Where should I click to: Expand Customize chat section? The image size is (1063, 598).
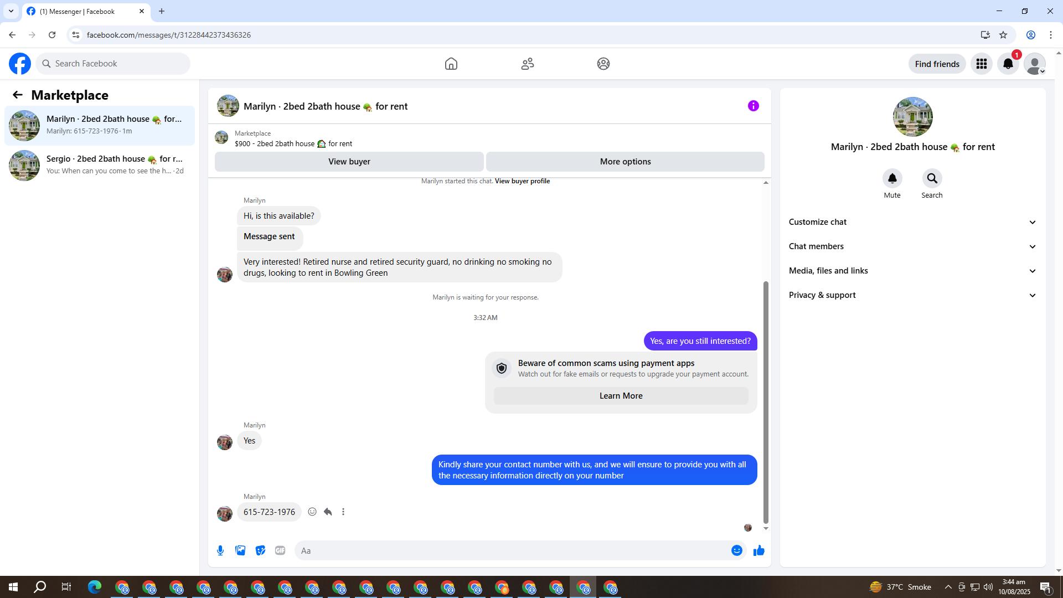pos(912,222)
